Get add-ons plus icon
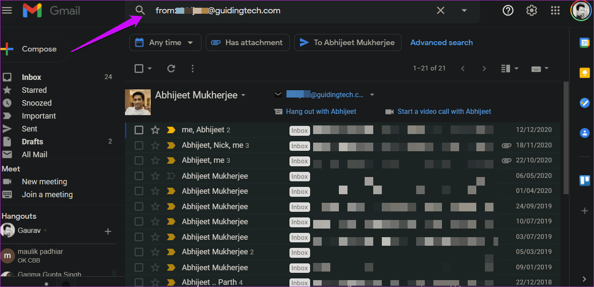 point(585,211)
